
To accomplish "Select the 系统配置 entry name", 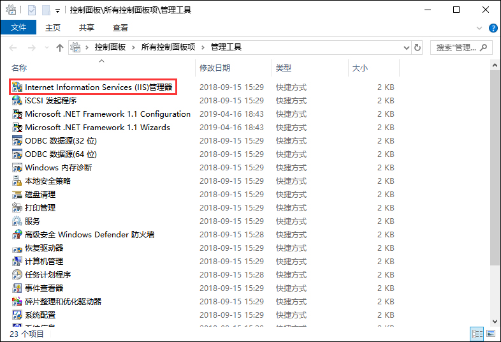I will 40,315.
